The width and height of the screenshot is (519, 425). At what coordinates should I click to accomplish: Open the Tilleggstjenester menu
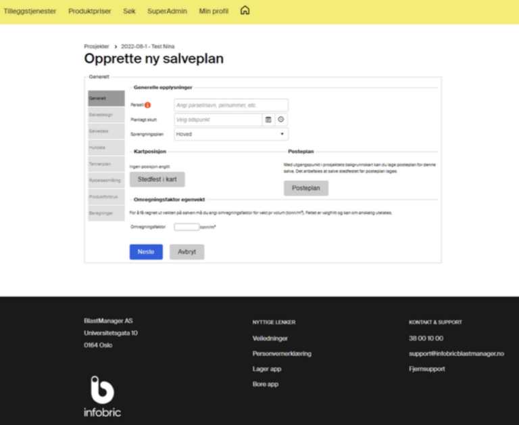coord(30,12)
